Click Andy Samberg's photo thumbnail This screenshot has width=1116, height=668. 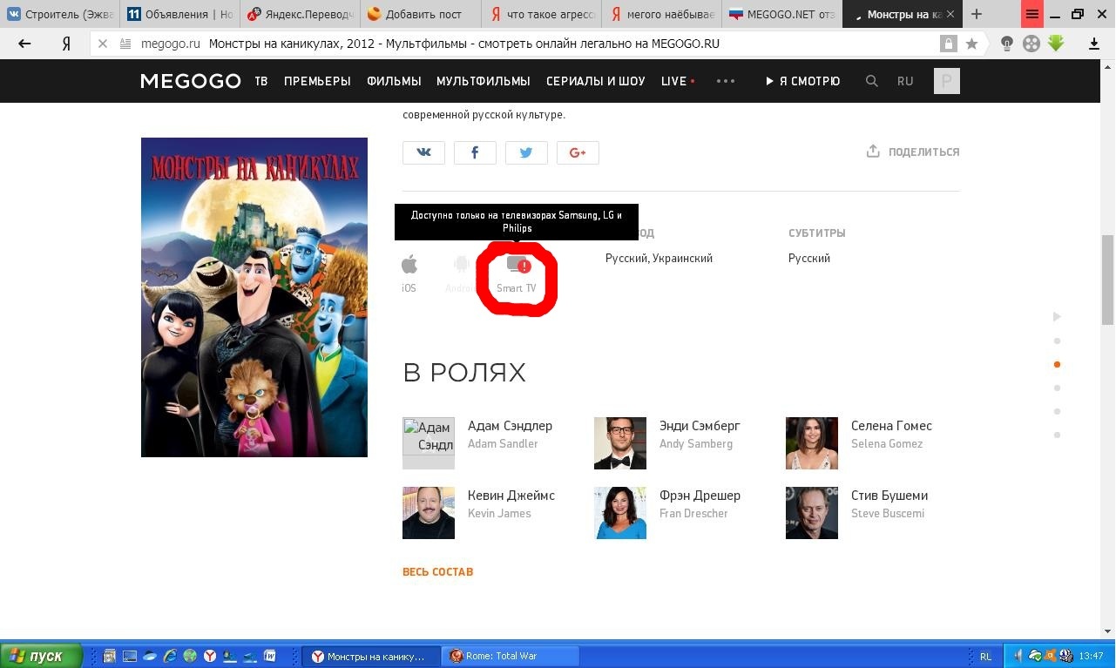pyautogui.click(x=620, y=443)
